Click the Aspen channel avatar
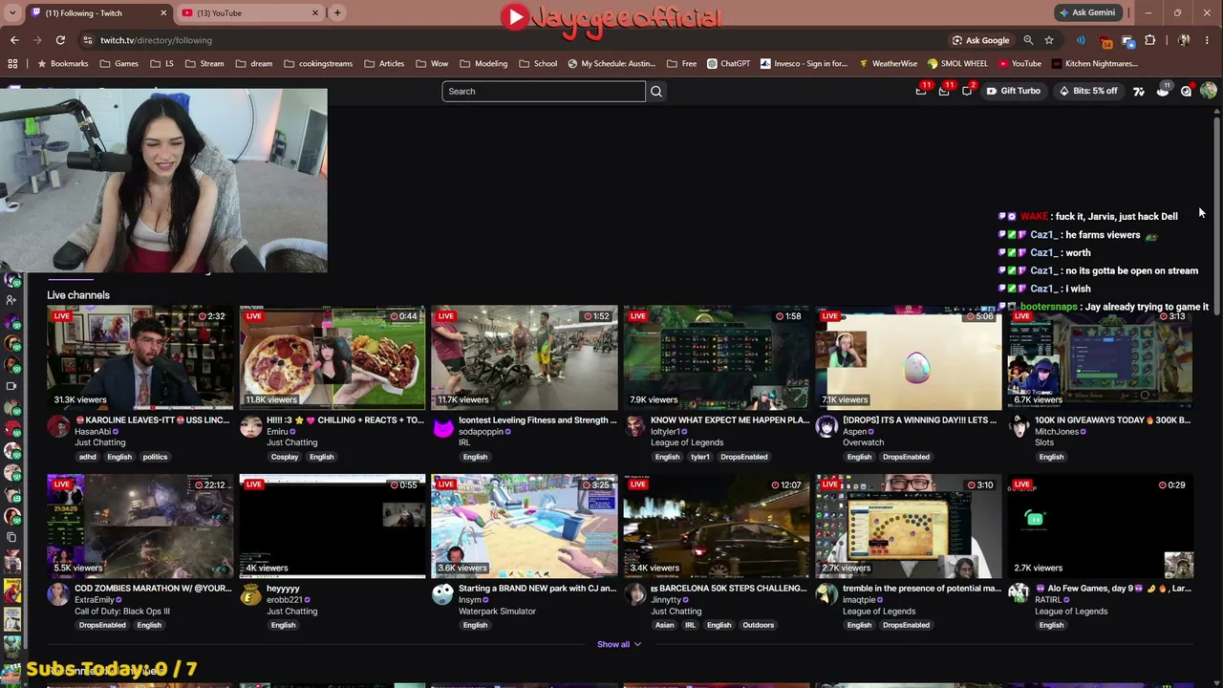Viewport: 1223px width, 688px height. 827,427
